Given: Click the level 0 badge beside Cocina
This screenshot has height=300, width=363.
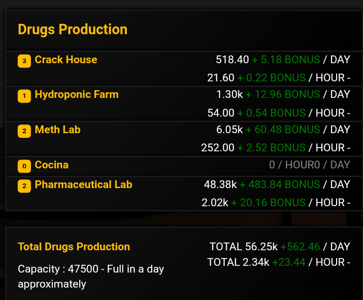Looking at the screenshot, I should click(x=24, y=166).
